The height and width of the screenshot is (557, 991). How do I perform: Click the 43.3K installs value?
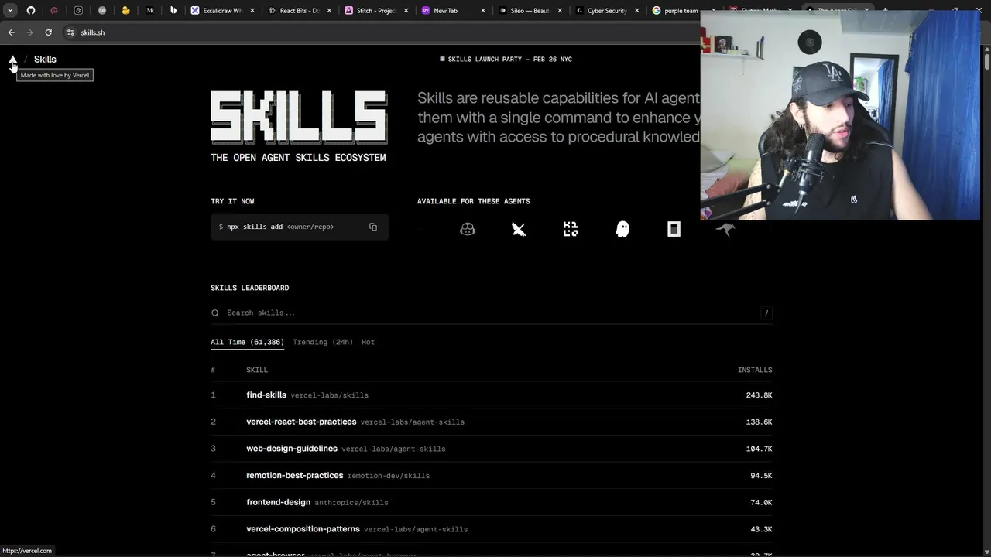[x=761, y=529]
